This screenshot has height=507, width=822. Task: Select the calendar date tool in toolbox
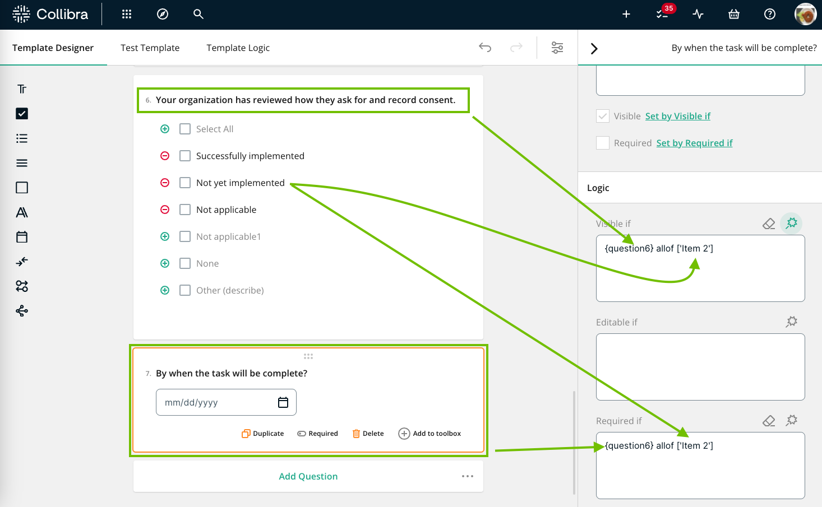(x=22, y=237)
